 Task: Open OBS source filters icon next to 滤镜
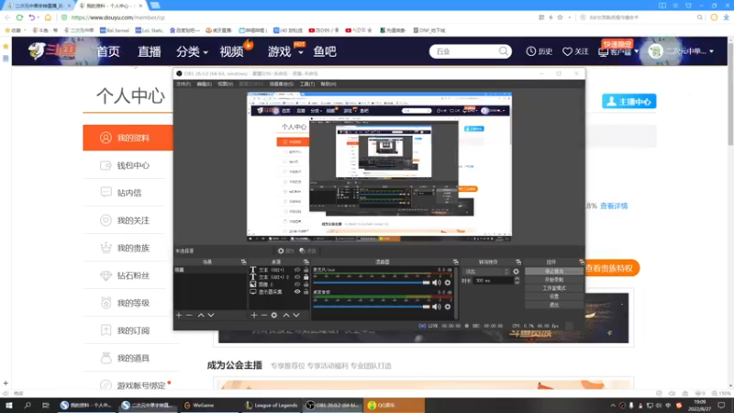[x=303, y=251]
